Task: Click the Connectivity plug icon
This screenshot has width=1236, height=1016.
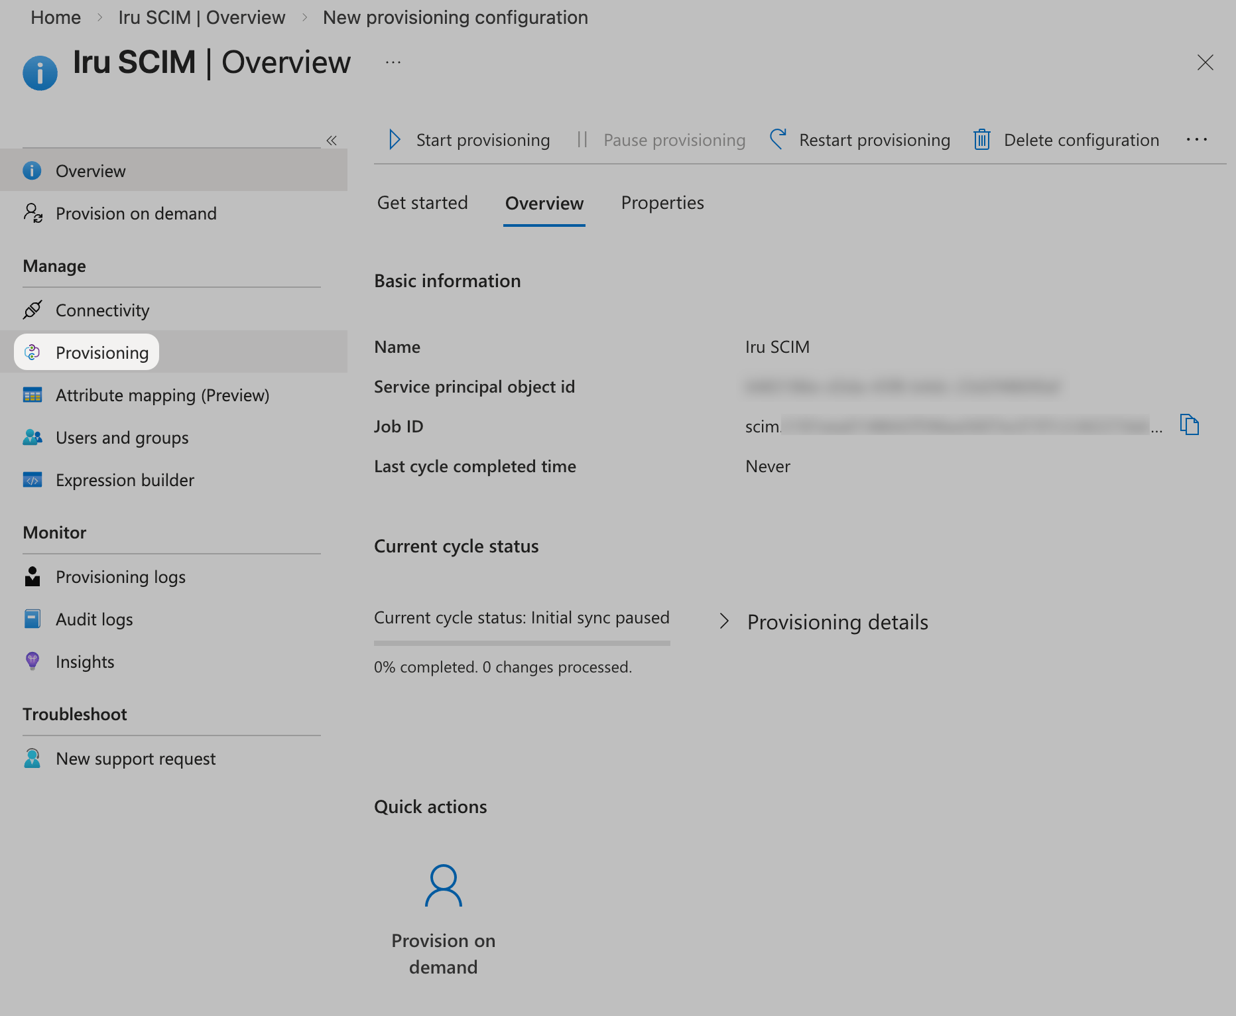Action: 32,310
